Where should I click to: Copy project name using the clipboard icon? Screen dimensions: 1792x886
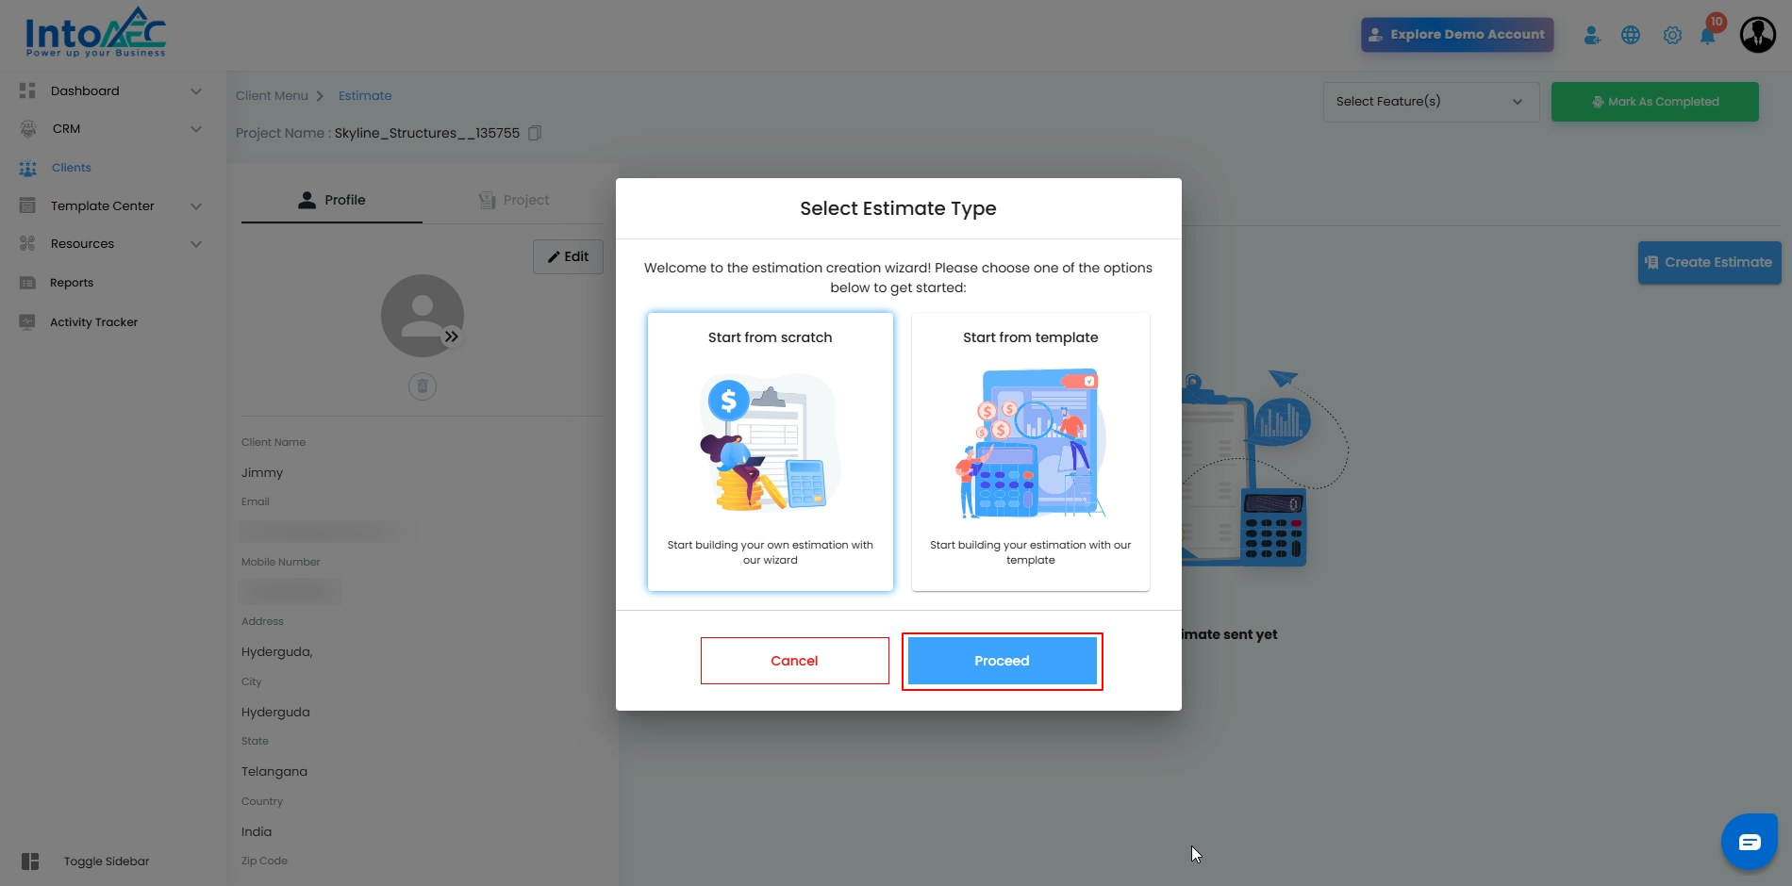click(x=535, y=133)
